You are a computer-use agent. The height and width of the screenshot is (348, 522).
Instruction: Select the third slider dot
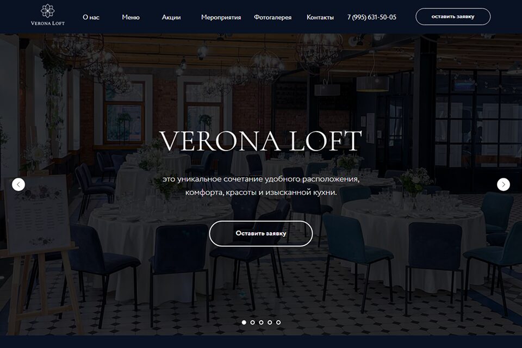(262, 322)
